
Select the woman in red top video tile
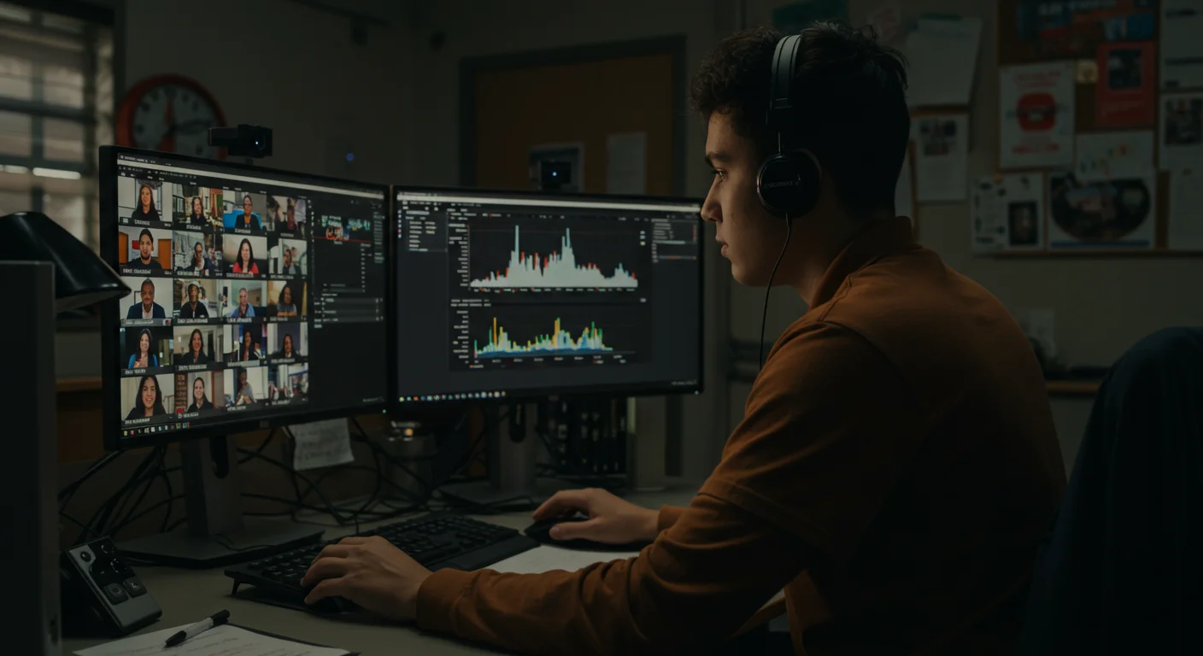click(x=245, y=254)
